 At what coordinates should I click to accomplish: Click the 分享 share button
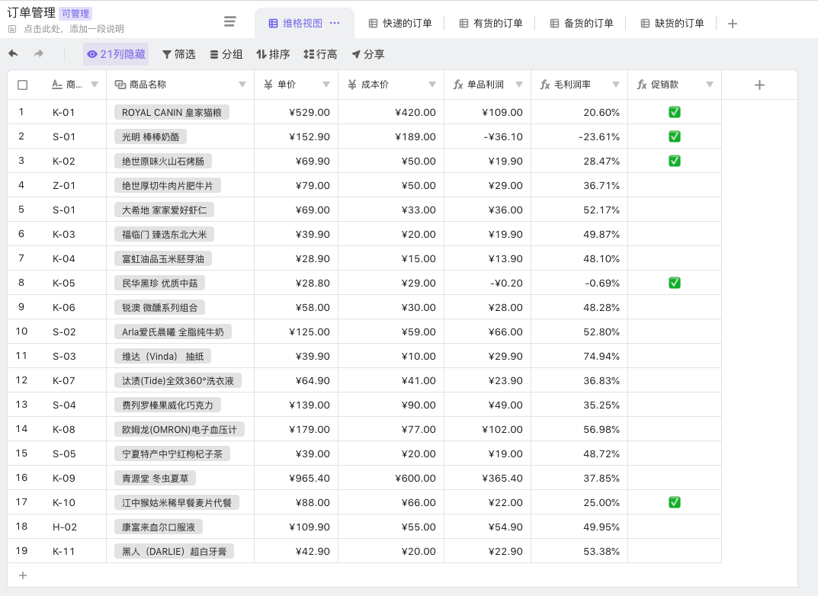coord(367,54)
